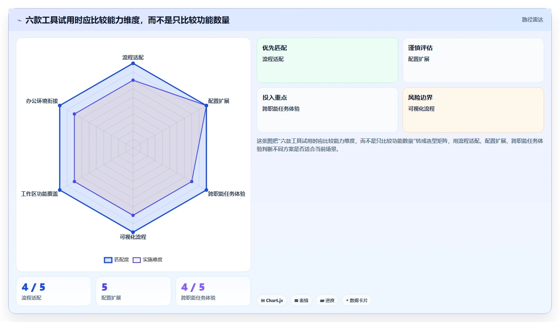Click the 表格 tag
Screen dimensions: 560x322
[302, 300]
